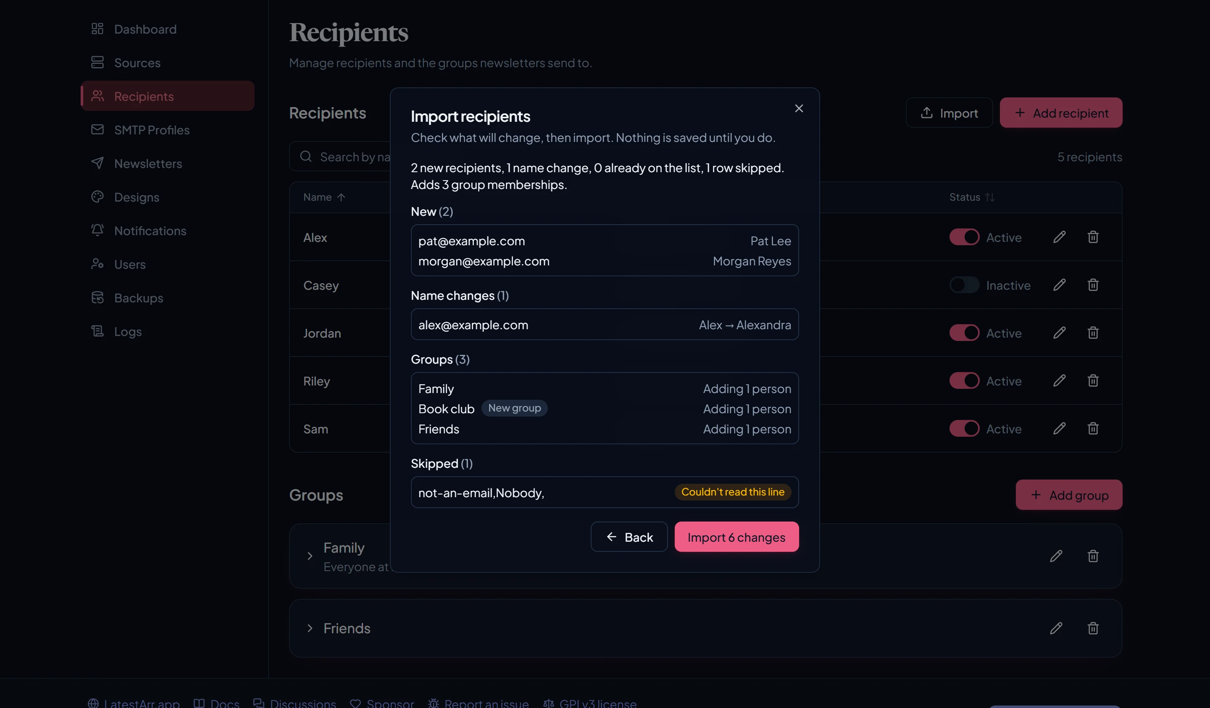The width and height of the screenshot is (1210, 708).
Task: Click Couldn't read this line badge
Action: (733, 492)
